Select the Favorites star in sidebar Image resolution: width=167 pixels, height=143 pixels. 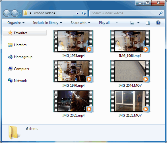click(10, 33)
